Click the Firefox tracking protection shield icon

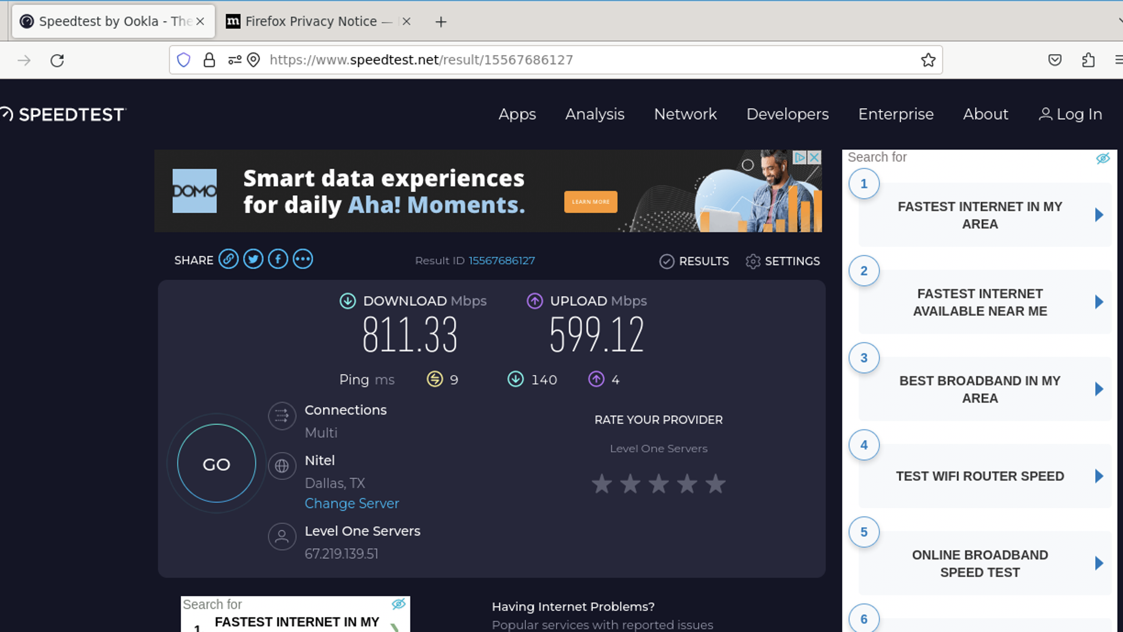(x=183, y=60)
